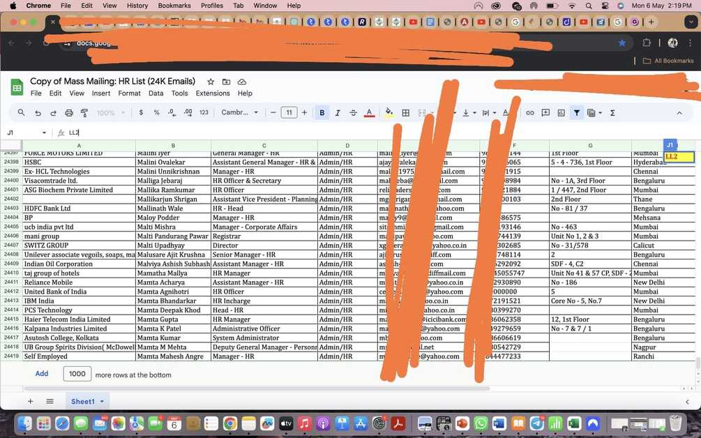Open the 123 more formats menu
Image resolution: width=701 pixels, height=438 pixels.
(x=204, y=112)
